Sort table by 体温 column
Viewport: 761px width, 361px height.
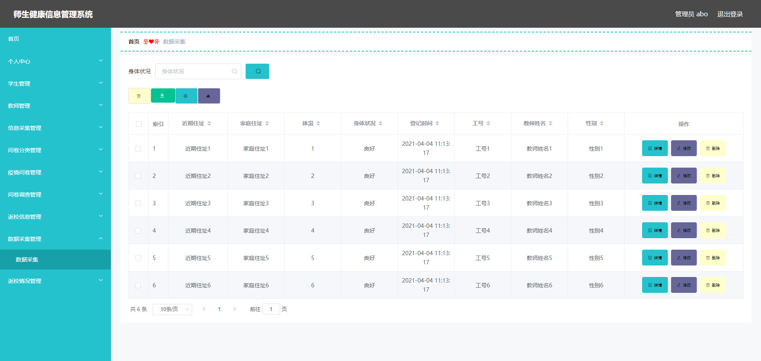pyautogui.click(x=318, y=124)
